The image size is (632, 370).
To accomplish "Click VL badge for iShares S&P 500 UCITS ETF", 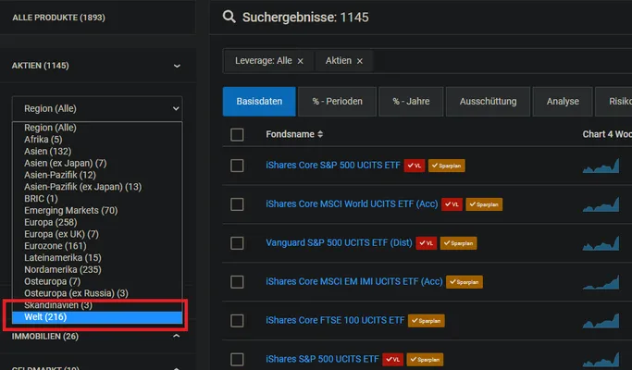I will pos(392,359).
